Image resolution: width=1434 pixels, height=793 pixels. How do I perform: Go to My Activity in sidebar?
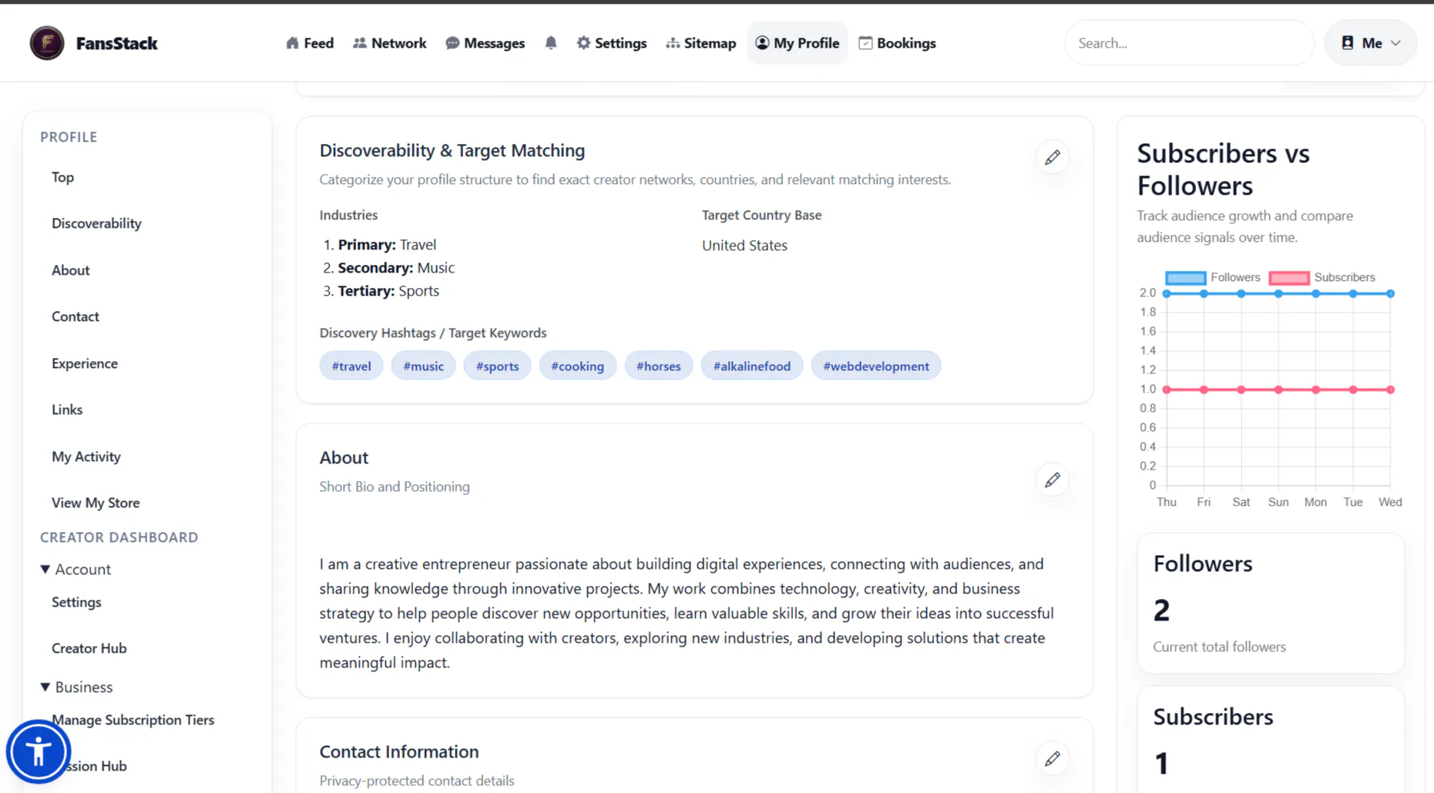click(86, 457)
